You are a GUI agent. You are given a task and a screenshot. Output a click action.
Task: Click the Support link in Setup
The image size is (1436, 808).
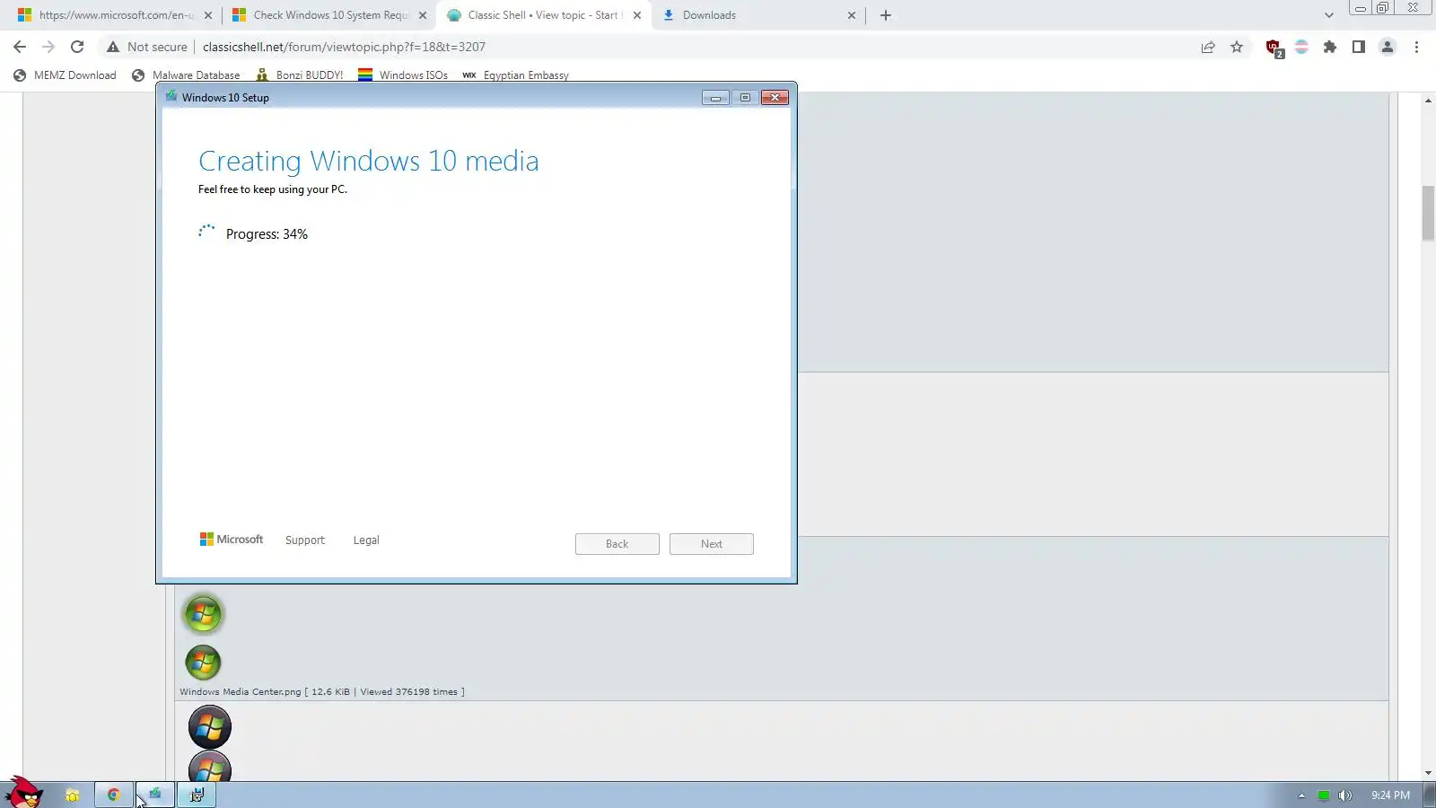(305, 540)
